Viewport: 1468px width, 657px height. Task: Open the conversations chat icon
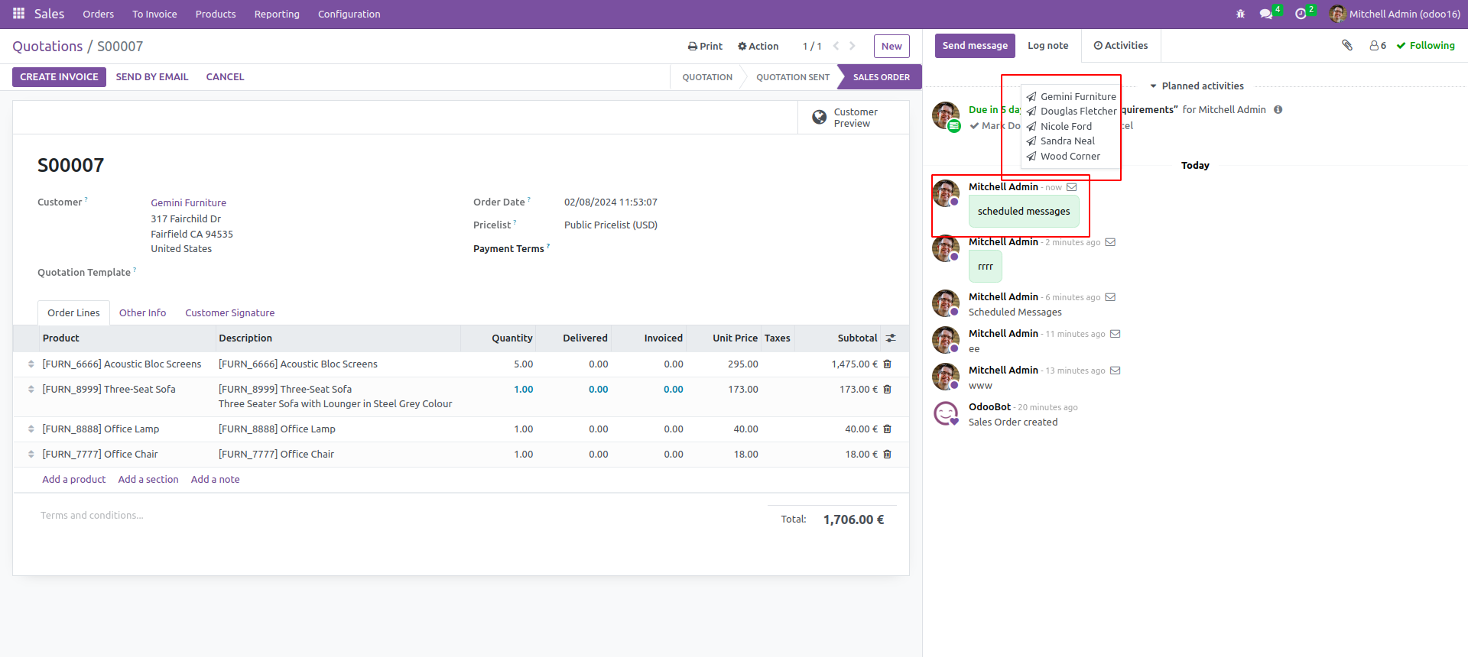coord(1266,14)
